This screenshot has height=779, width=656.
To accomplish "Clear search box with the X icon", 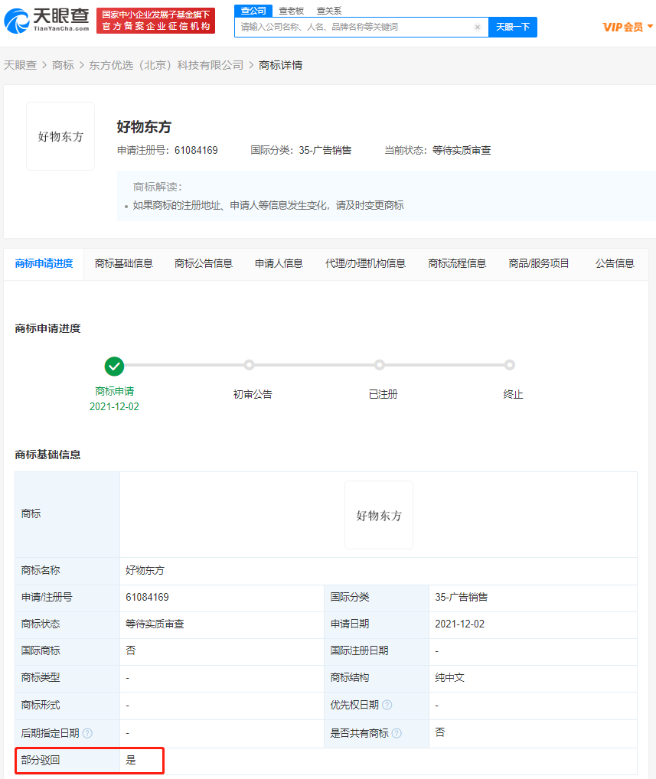I will [478, 27].
